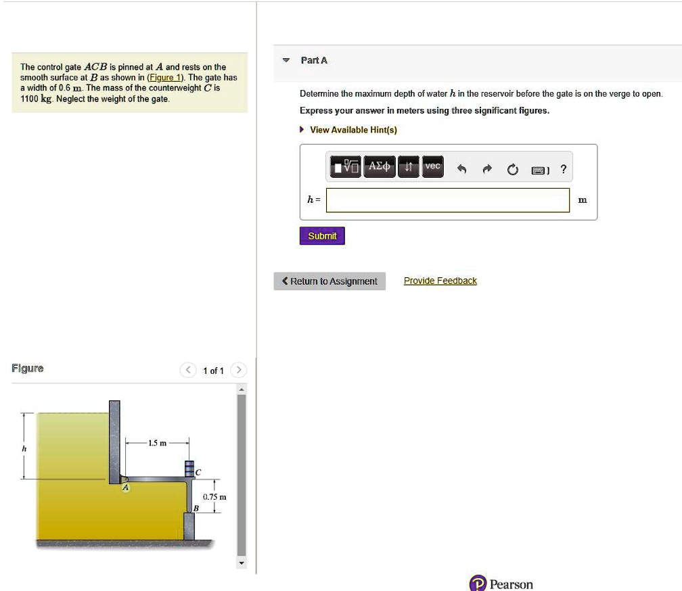Screen dimensions: 682x591
Task: Click in the h answer input field
Action: coord(447,200)
